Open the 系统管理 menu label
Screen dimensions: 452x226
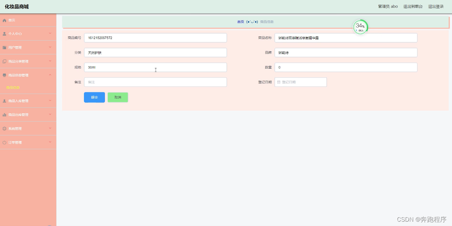click(x=15, y=129)
